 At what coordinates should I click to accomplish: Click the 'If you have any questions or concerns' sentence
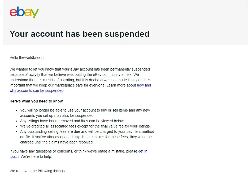[x=73, y=151]
